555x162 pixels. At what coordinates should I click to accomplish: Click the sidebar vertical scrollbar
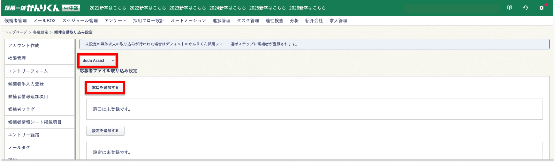pos(75,96)
